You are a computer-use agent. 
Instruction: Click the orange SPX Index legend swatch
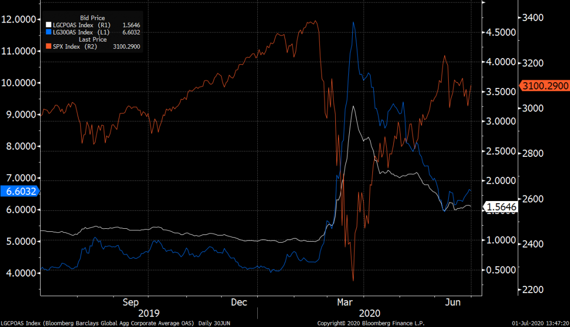click(49, 46)
